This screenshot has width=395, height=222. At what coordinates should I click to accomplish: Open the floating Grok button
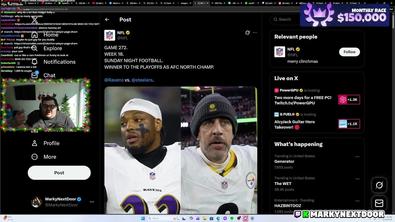pyautogui.click(x=379, y=185)
